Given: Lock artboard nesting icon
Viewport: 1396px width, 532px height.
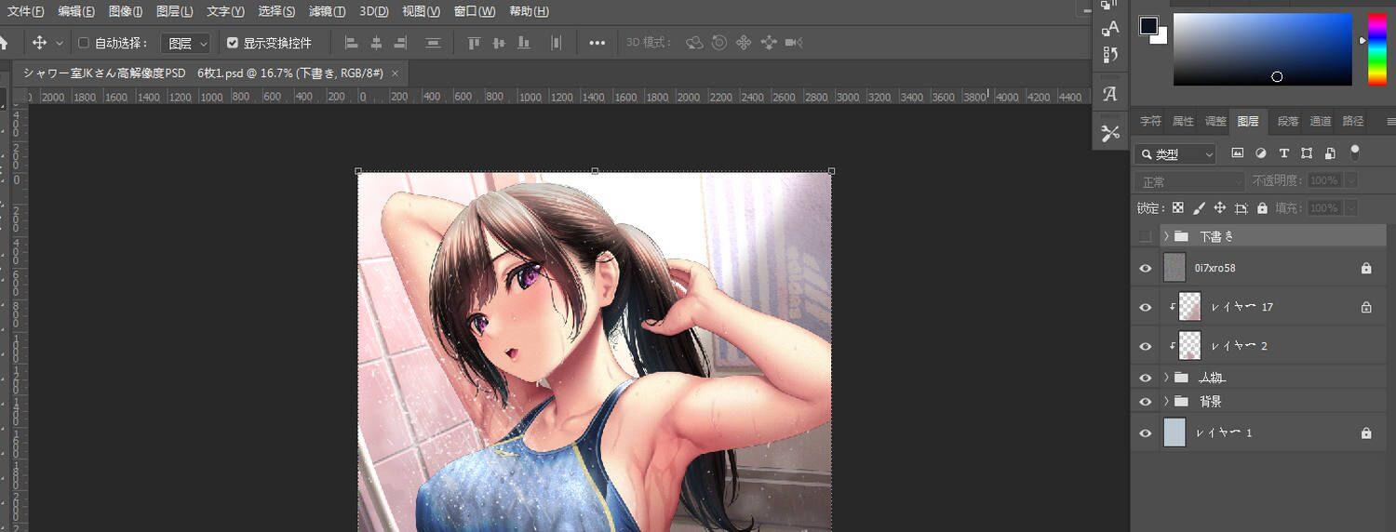Looking at the screenshot, I should [x=1242, y=208].
